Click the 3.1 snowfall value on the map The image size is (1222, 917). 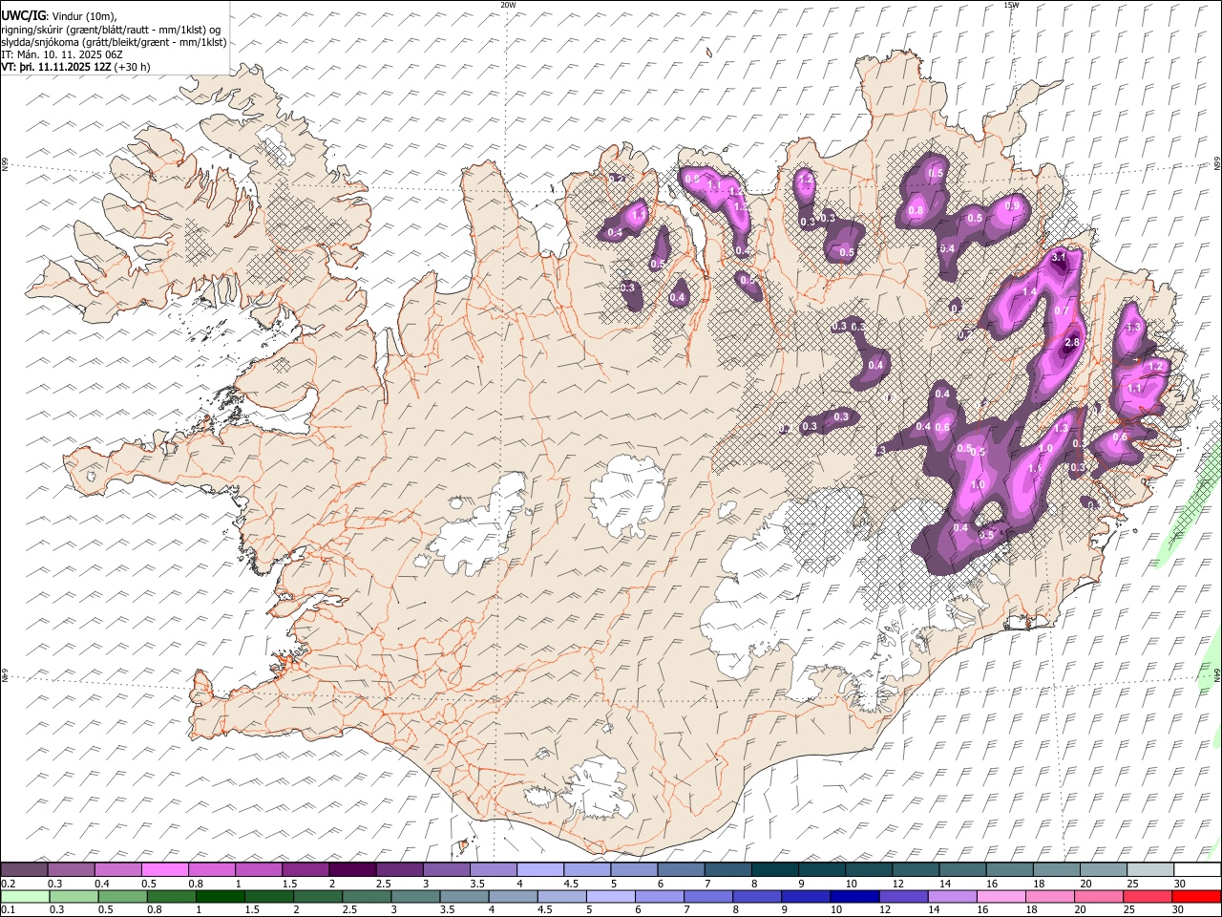[1059, 257]
